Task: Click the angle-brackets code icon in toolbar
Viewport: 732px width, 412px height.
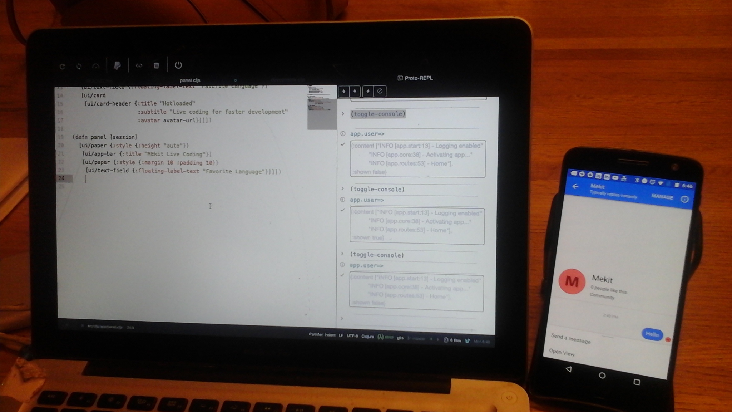Action: (139, 65)
